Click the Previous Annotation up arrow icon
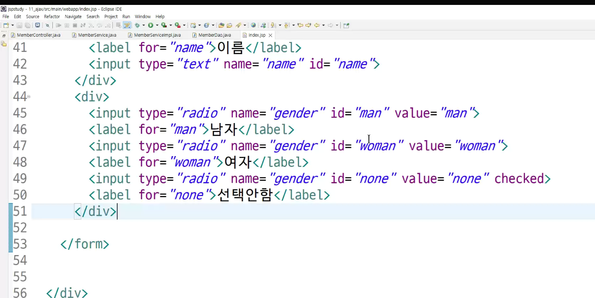This screenshot has height=298, width=595. (286, 26)
